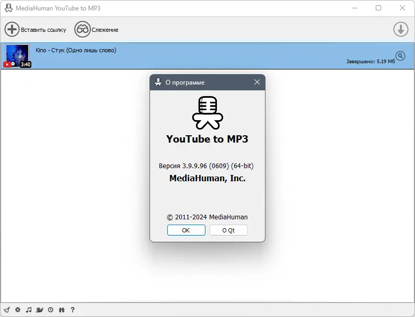This screenshot has height=317, width=415.
Task: Click the Завершено: 5.19 Мб status text
Action: (371, 61)
